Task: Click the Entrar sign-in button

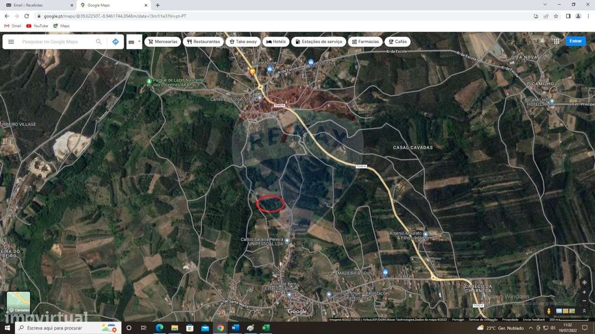Action: pyautogui.click(x=575, y=41)
